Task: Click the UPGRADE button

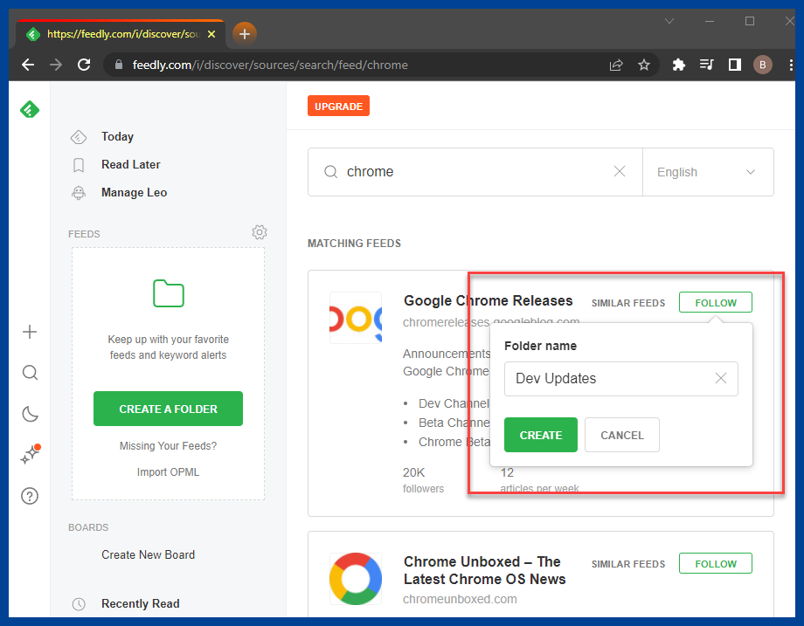Action: [x=338, y=106]
